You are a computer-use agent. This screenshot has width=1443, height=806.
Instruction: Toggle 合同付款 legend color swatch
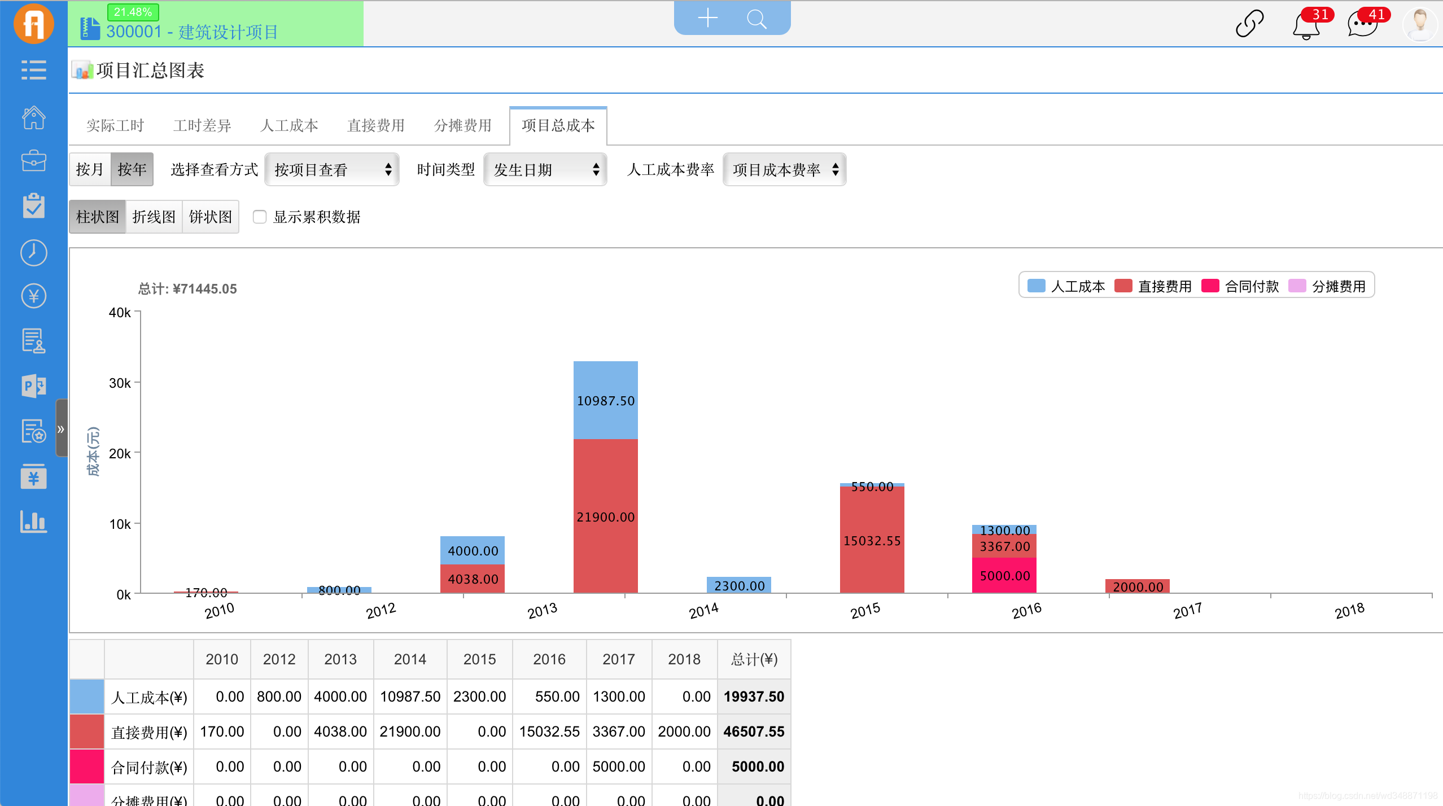coord(1210,286)
